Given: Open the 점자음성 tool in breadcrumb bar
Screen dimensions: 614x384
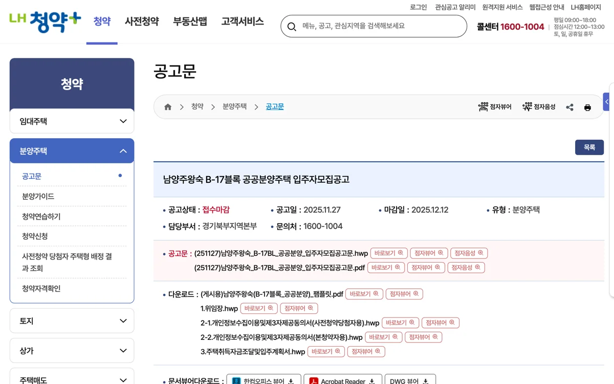Looking at the screenshot, I should point(539,107).
